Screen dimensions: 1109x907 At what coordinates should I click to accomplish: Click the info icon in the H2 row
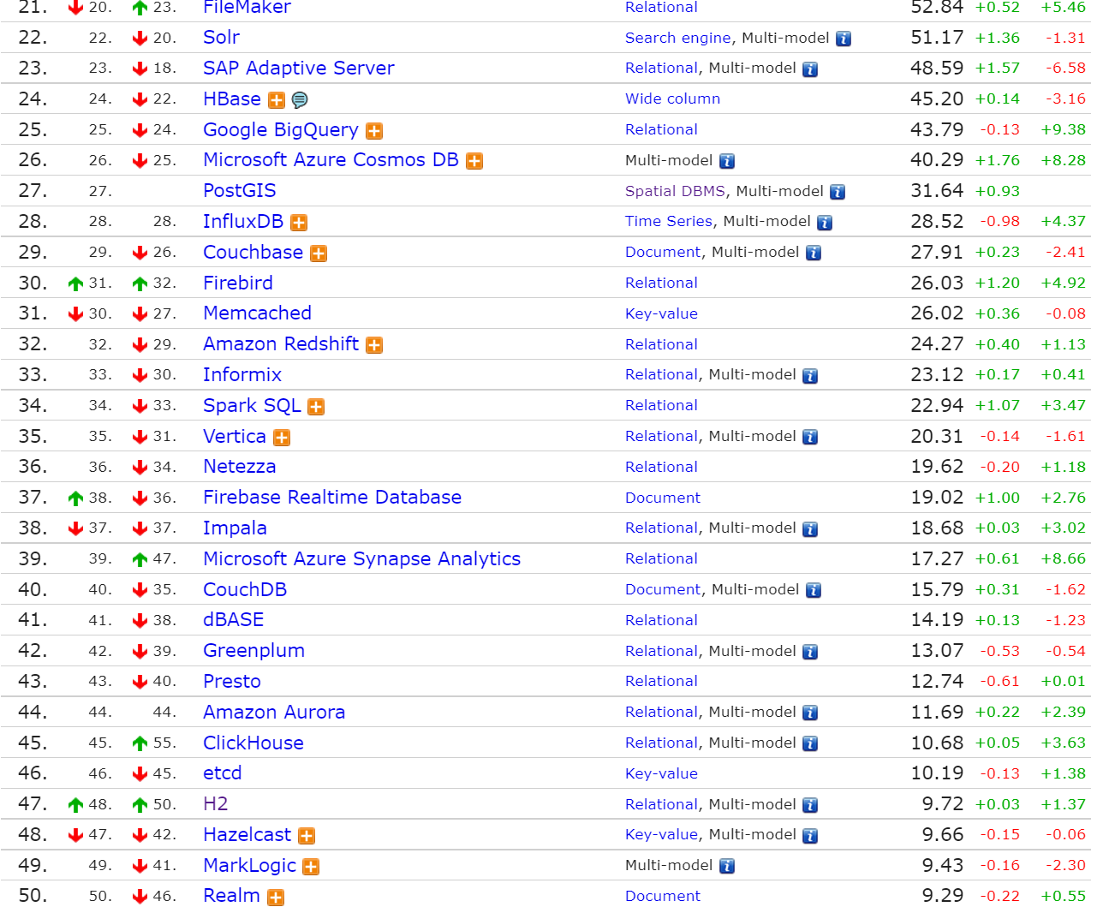(x=810, y=806)
